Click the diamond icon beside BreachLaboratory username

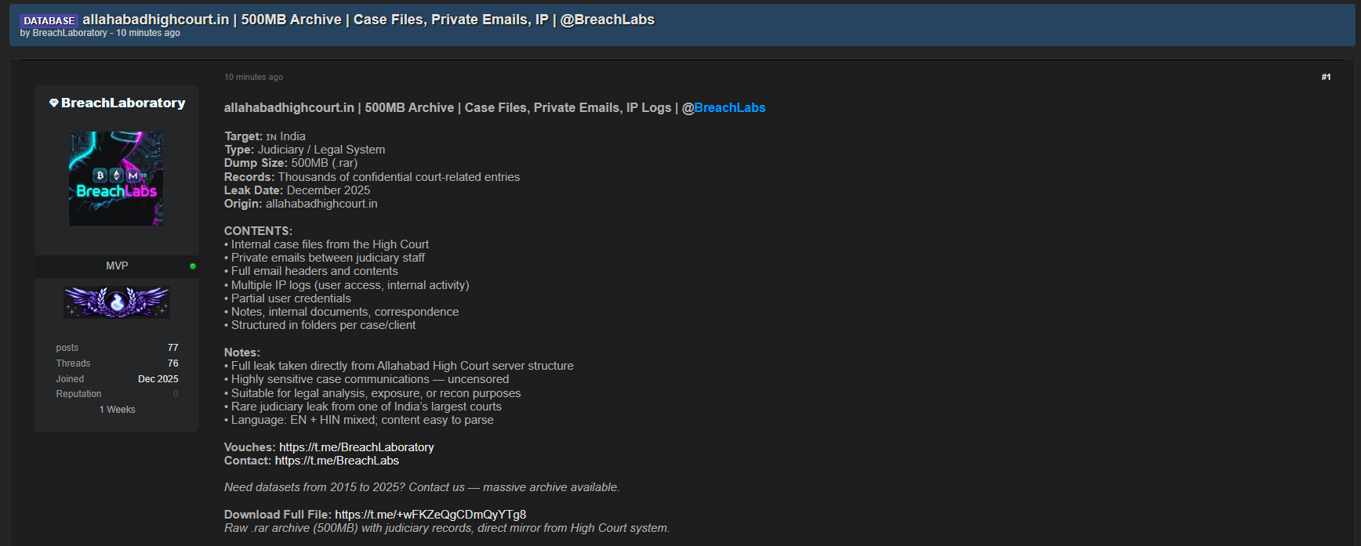pos(53,103)
